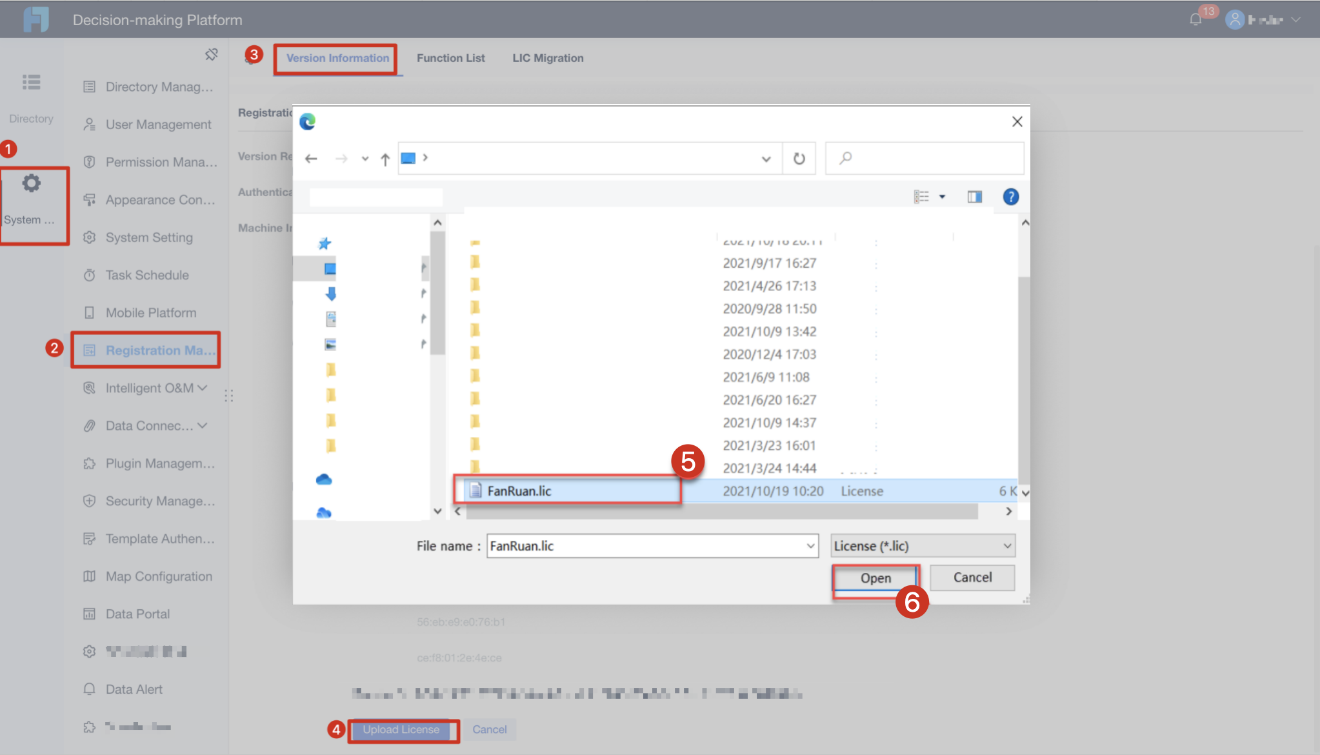Navigate back in the file dialog
This screenshot has height=755, width=1320.
coord(311,159)
